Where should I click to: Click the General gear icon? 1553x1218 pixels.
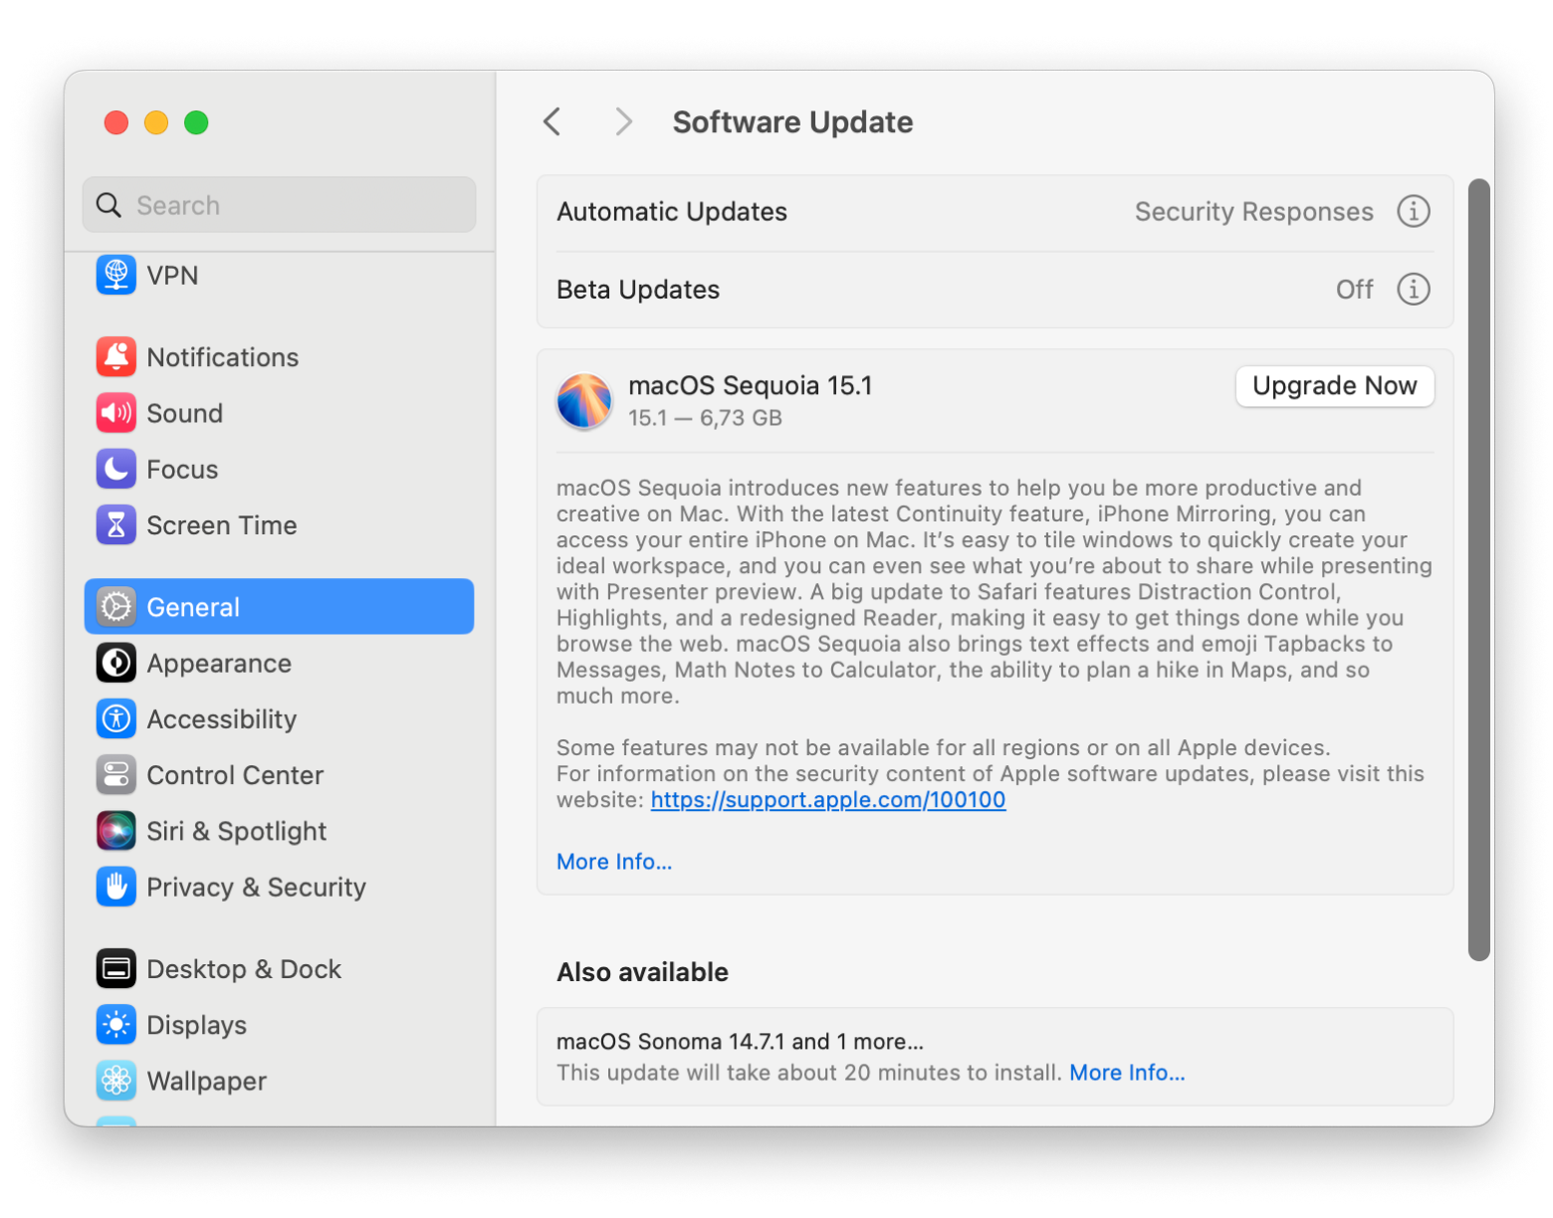pyautogui.click(x=116, y=607)
